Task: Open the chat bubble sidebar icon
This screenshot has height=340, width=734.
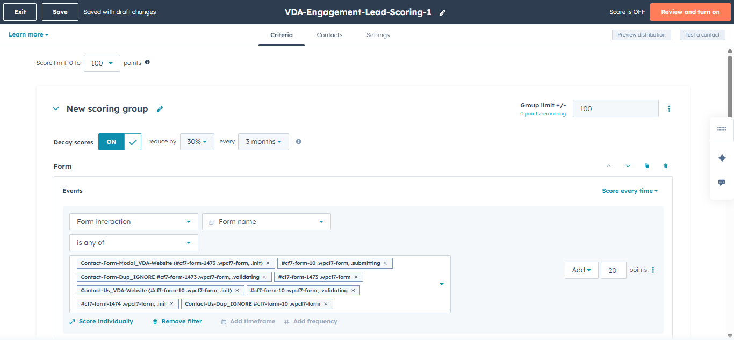Action: coord(722,183)
